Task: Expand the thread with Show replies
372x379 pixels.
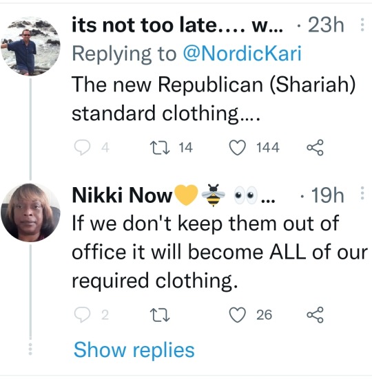Action: (x=134, y=350)
